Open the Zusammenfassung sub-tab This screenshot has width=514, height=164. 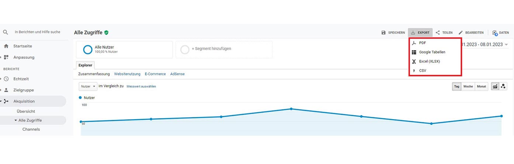pyautogui.click(x=94, y=74)
